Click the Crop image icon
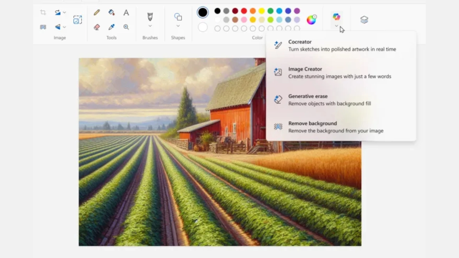Viewport: 459px width, 258px height. (43, 13)
